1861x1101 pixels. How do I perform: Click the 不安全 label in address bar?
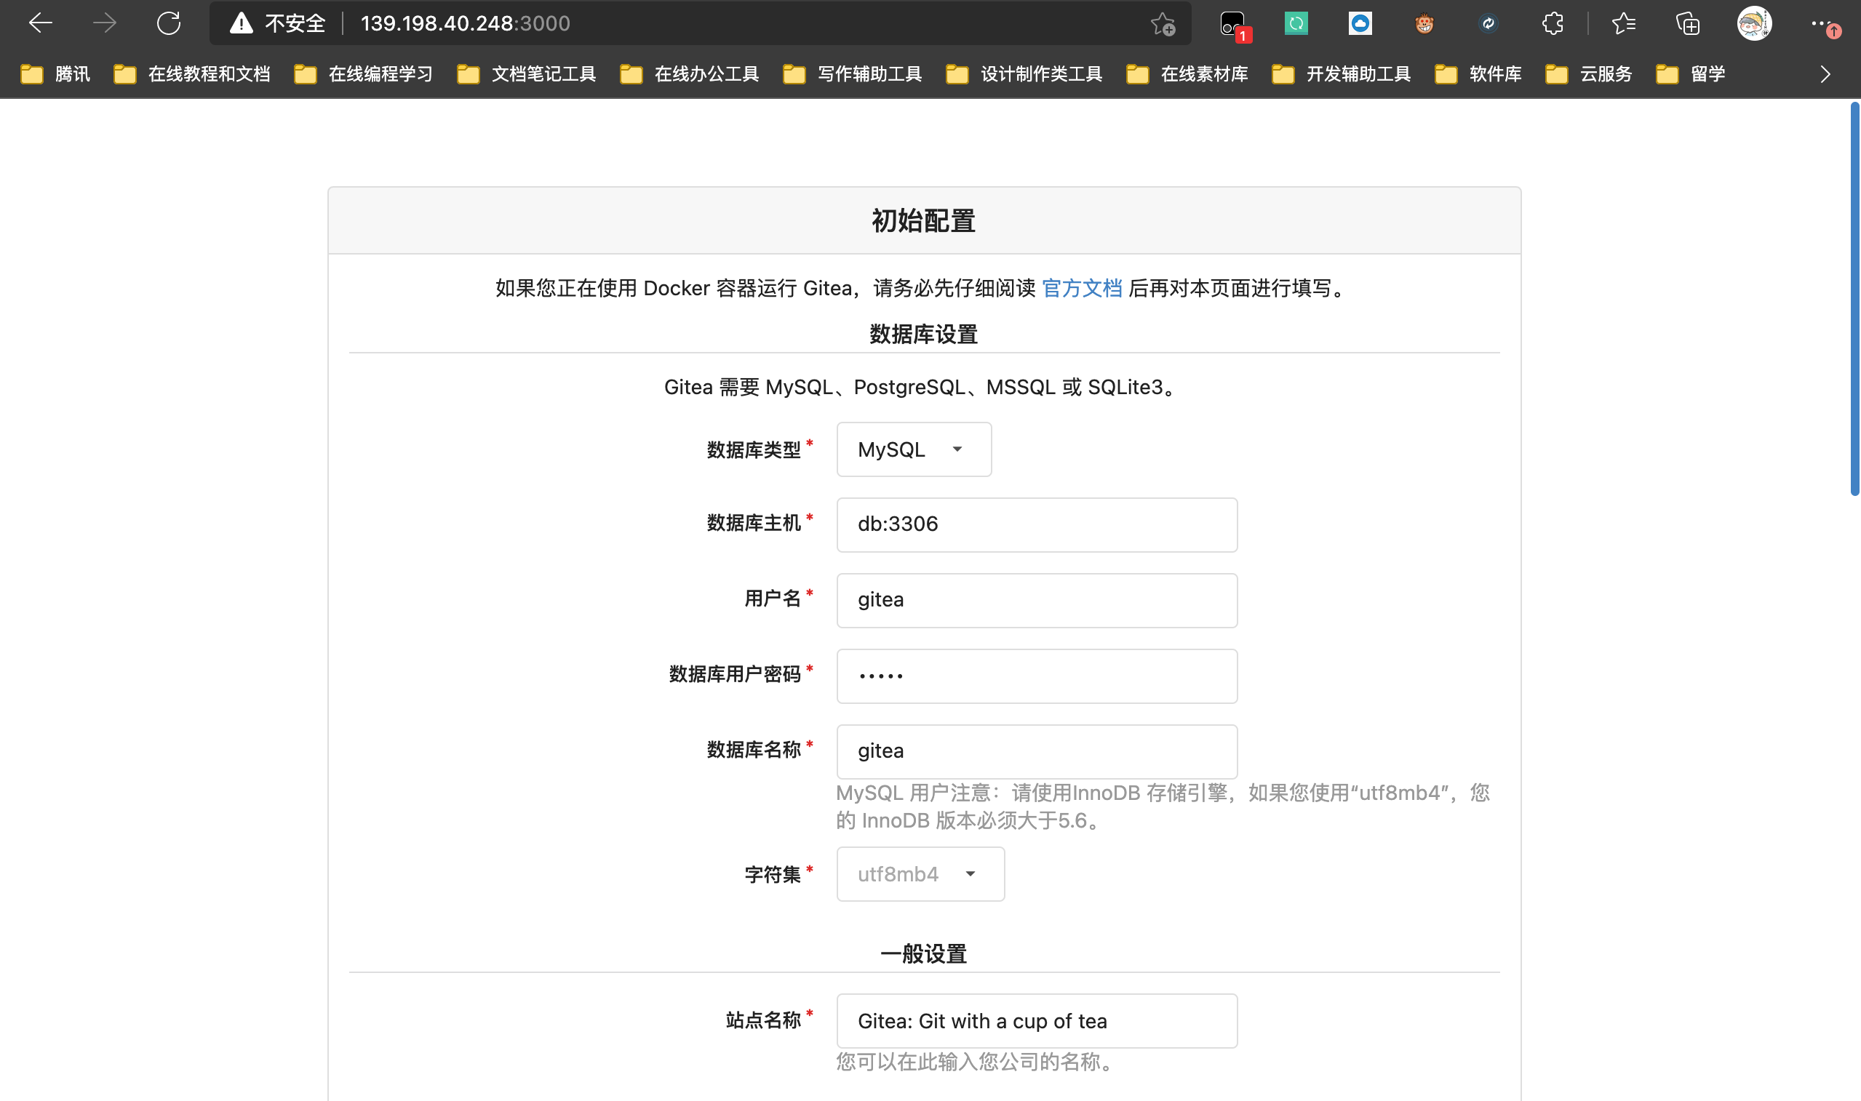tap(295, 24)
